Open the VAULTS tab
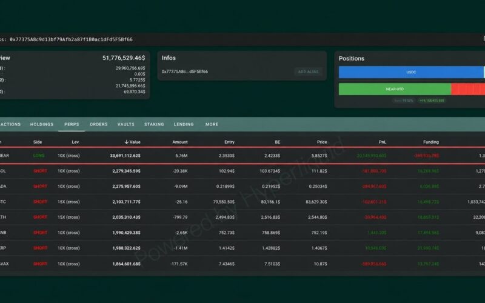The image size is (485, 303). click(126, 124)
